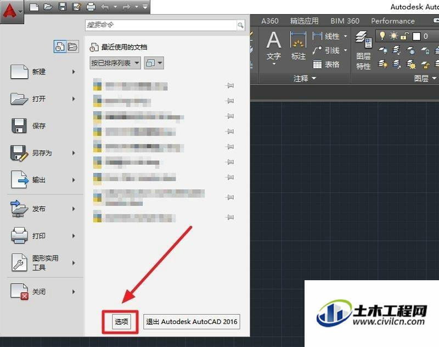Click Save As floppy-with-pencil icon in quick access toolbar
The height and width of the screenshot is (347, 439).
tap(76, 7)
